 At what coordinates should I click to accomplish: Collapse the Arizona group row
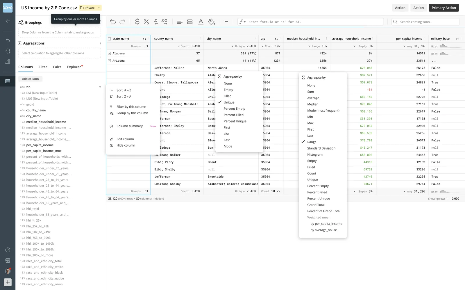109,61
